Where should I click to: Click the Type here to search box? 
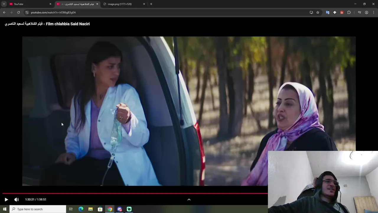(38, 209)
